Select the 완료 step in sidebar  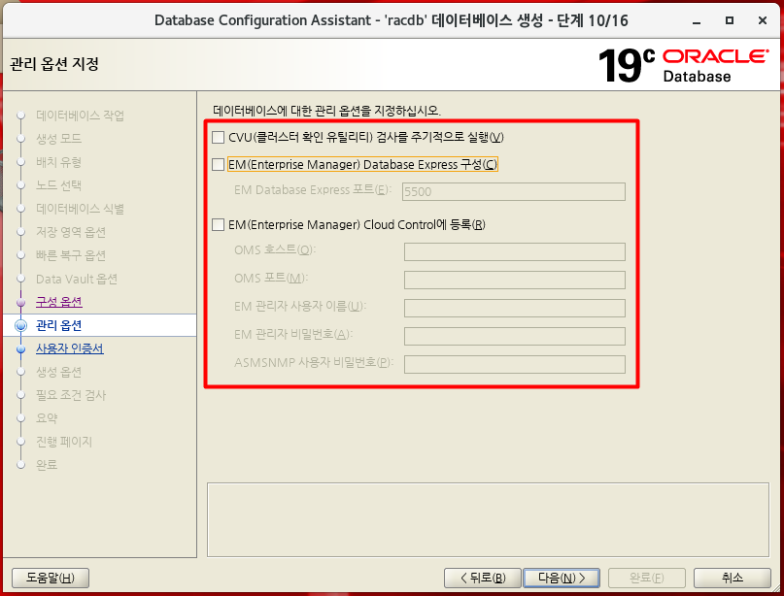(x=47, y=465)
